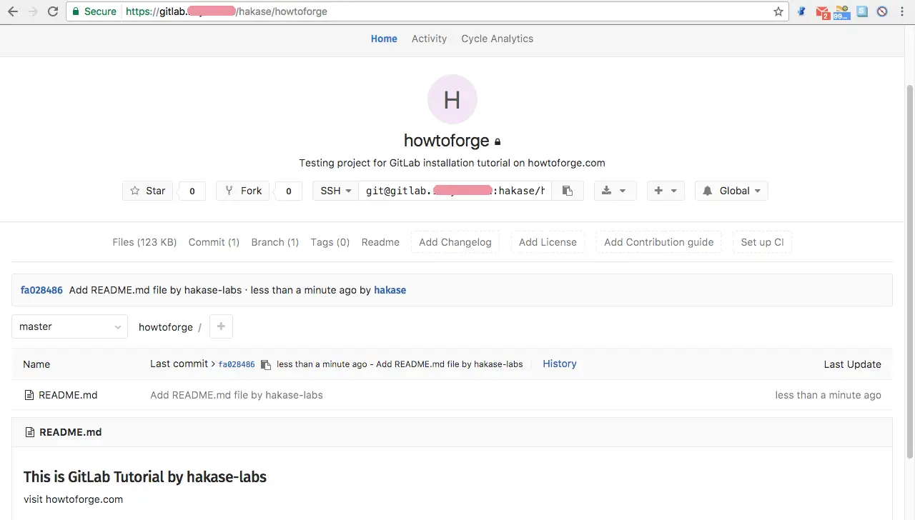Click the 'visit howtoforge.com' text

tap(73, 499)
